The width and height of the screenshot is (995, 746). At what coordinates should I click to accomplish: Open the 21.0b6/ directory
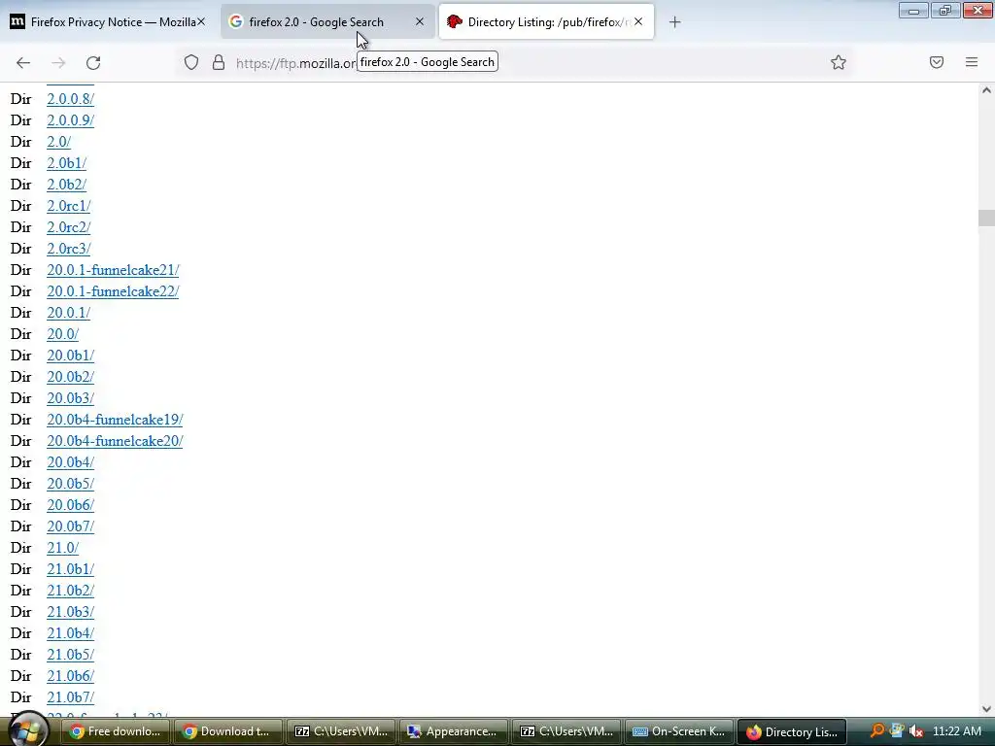click(70, 676)
